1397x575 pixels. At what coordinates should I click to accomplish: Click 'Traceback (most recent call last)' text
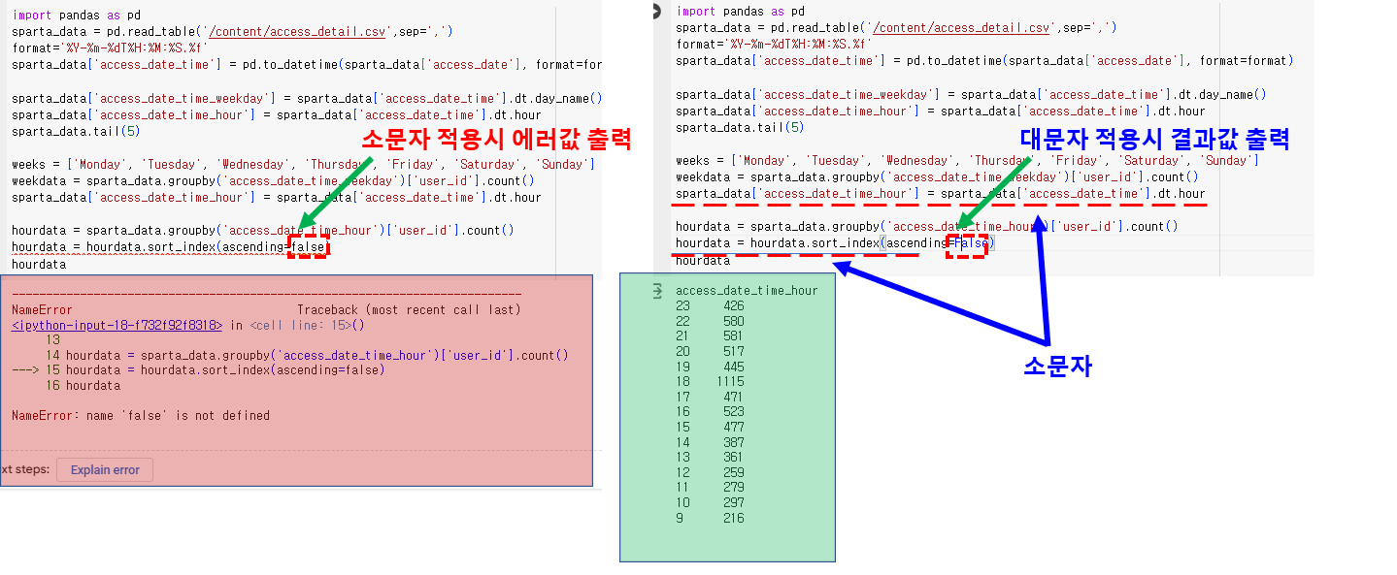pyautogui.click(x=409, y=310)
